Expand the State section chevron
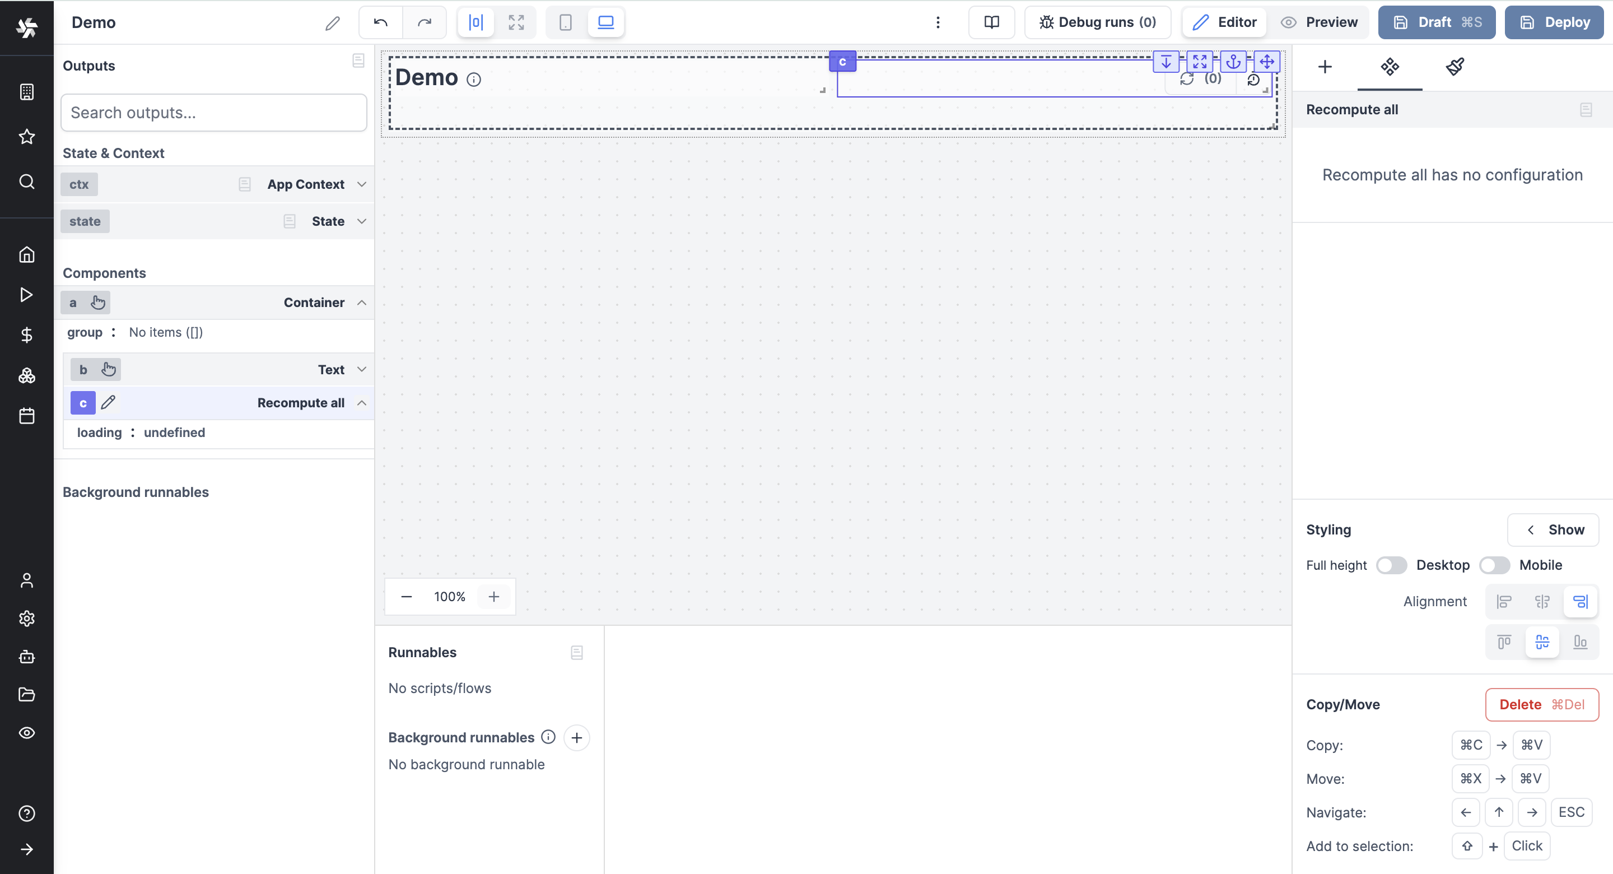Screen dimensions: 1613x874 click(x=361, y=221)
